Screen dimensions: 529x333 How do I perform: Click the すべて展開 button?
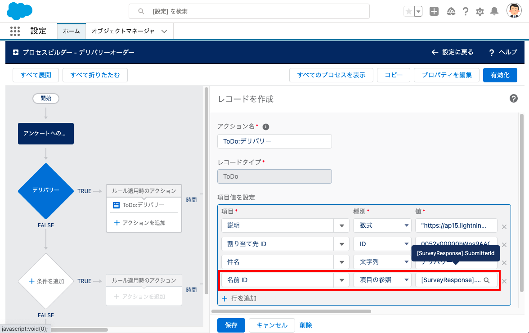36,75
